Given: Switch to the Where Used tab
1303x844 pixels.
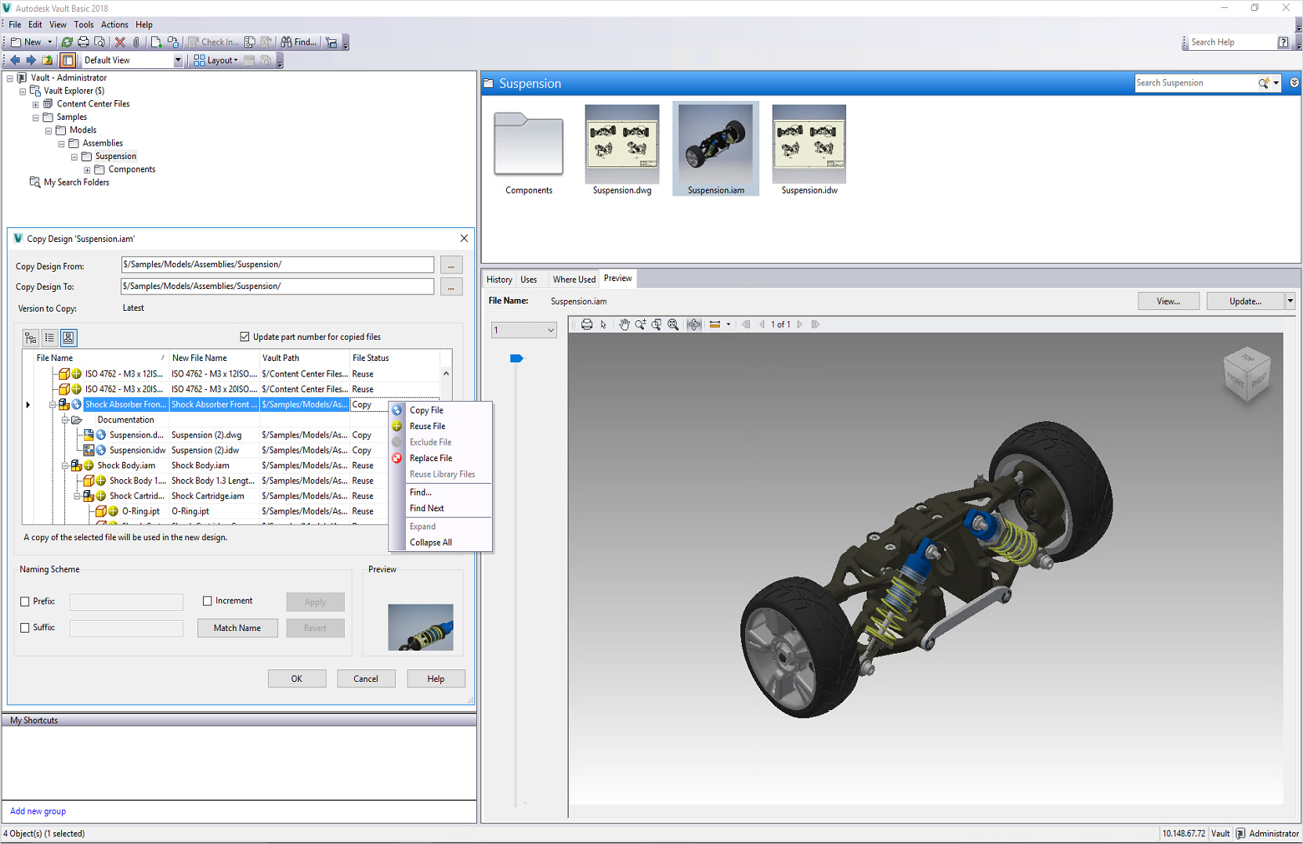Looking at the screenshot, I should pos(574,280).
